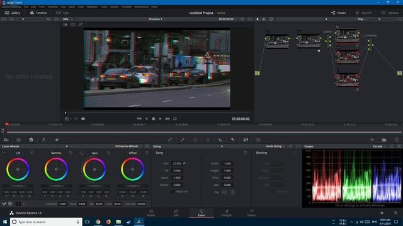
Task: Toggle horizontal flip in Sizing
Action: 224,192
